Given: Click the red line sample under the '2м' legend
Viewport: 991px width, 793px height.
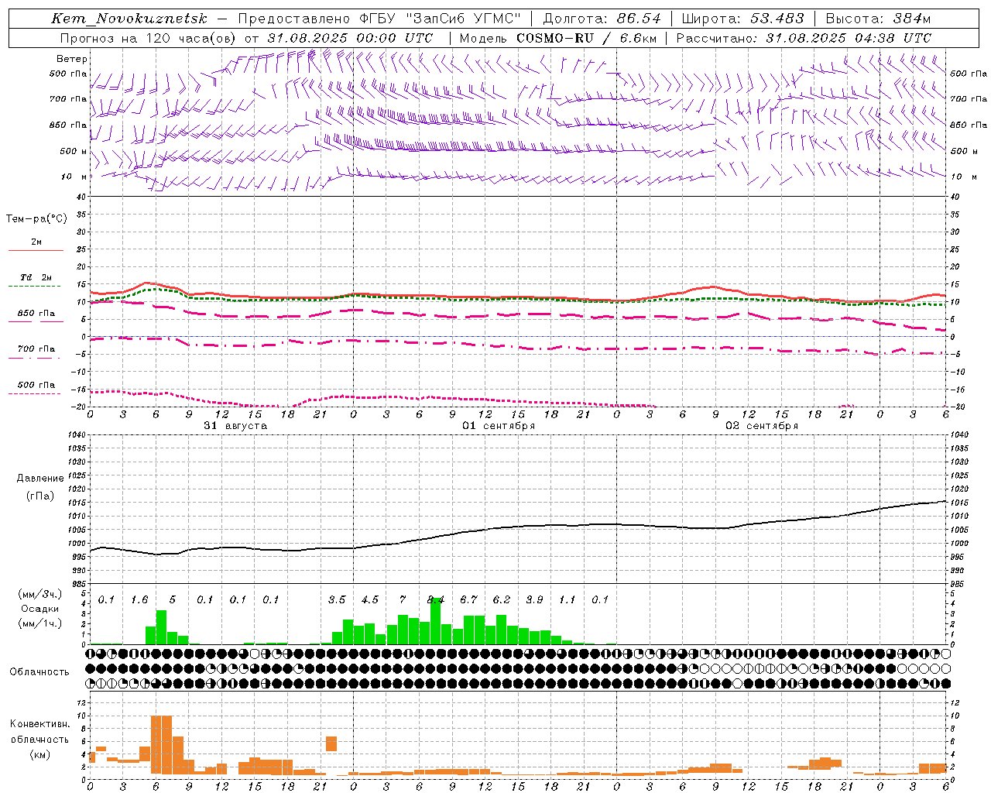Looking at the screenshot, I should click(36, 250).
